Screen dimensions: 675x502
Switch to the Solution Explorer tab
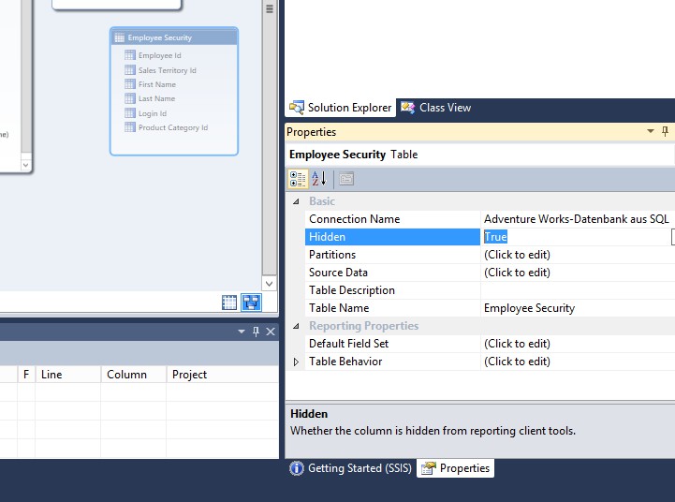(x=341, y=108)
